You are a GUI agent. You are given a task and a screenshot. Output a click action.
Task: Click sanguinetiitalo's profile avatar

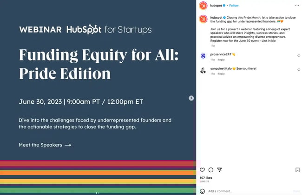point(203,70)
